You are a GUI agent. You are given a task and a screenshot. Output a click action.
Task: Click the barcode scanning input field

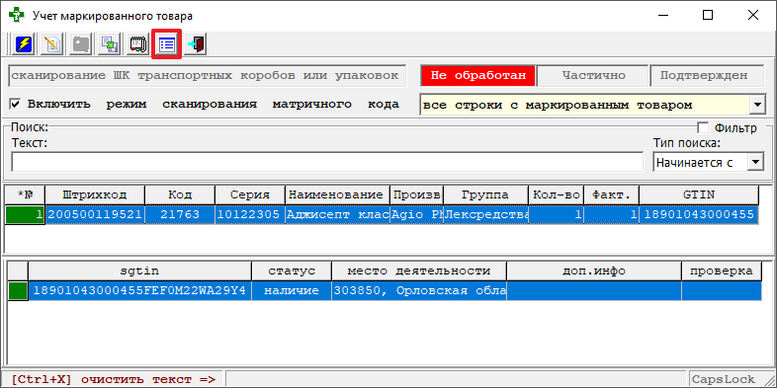[x=208, y=76]
